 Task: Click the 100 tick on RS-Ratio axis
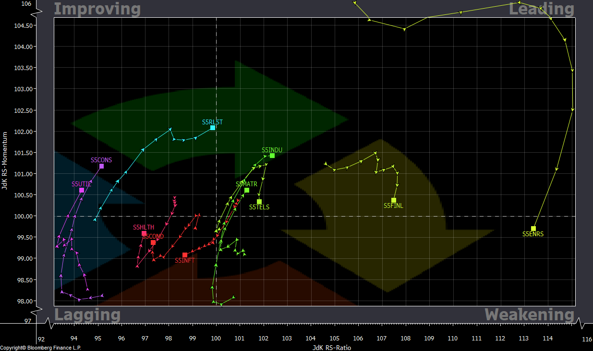216,339
